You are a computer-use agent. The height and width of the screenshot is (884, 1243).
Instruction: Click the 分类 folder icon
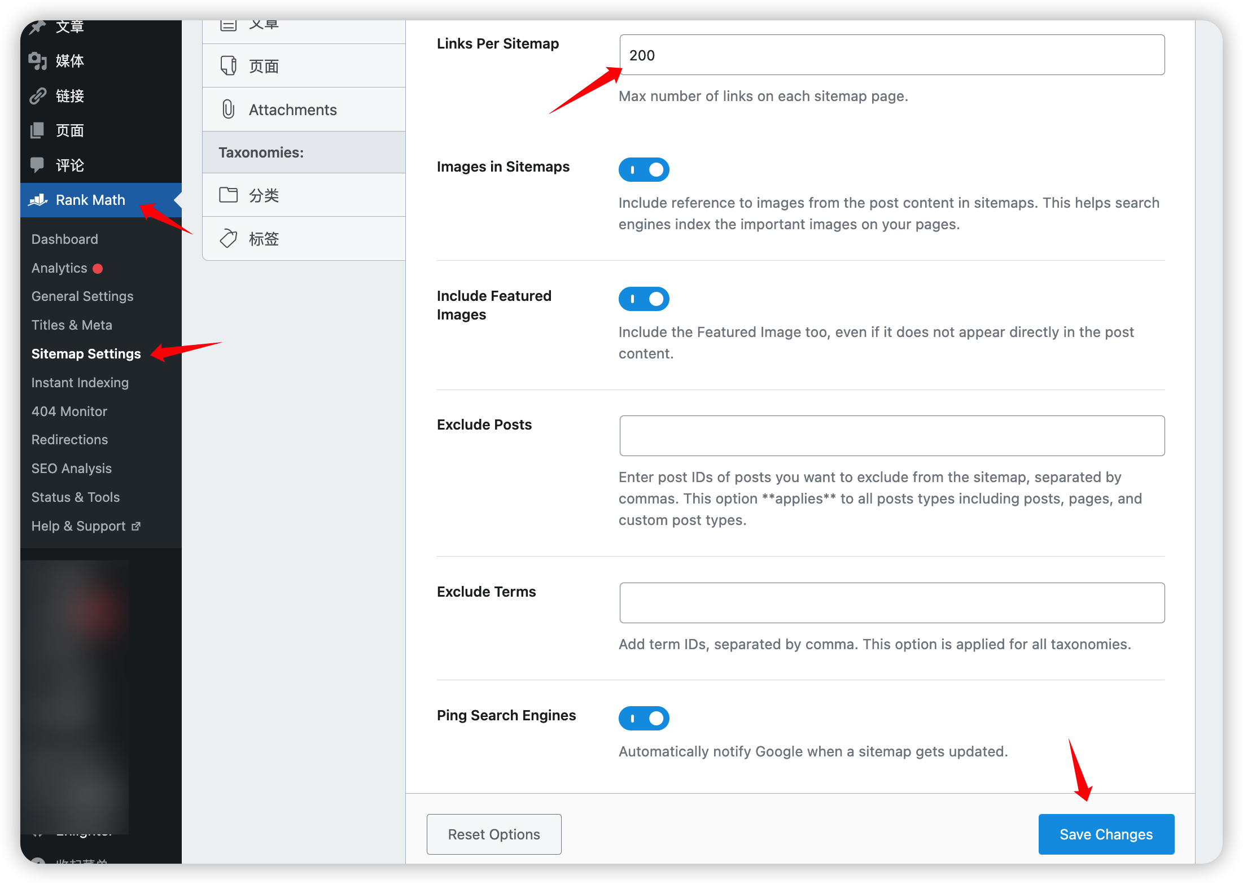click(x=229, y=195)
